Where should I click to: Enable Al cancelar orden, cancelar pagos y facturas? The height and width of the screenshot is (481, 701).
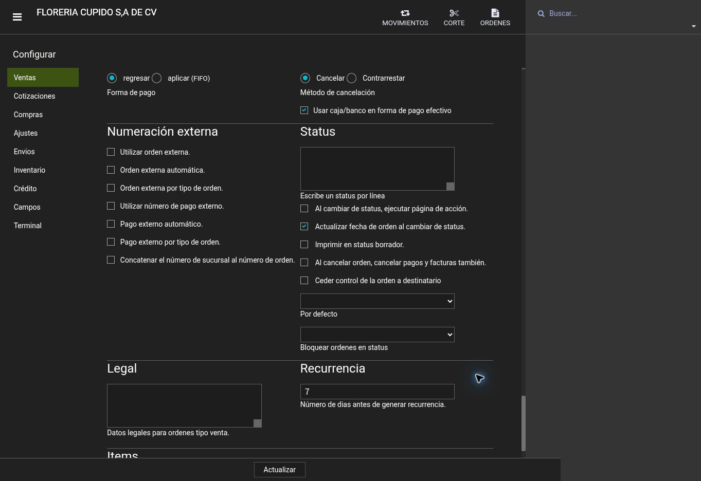304,262
